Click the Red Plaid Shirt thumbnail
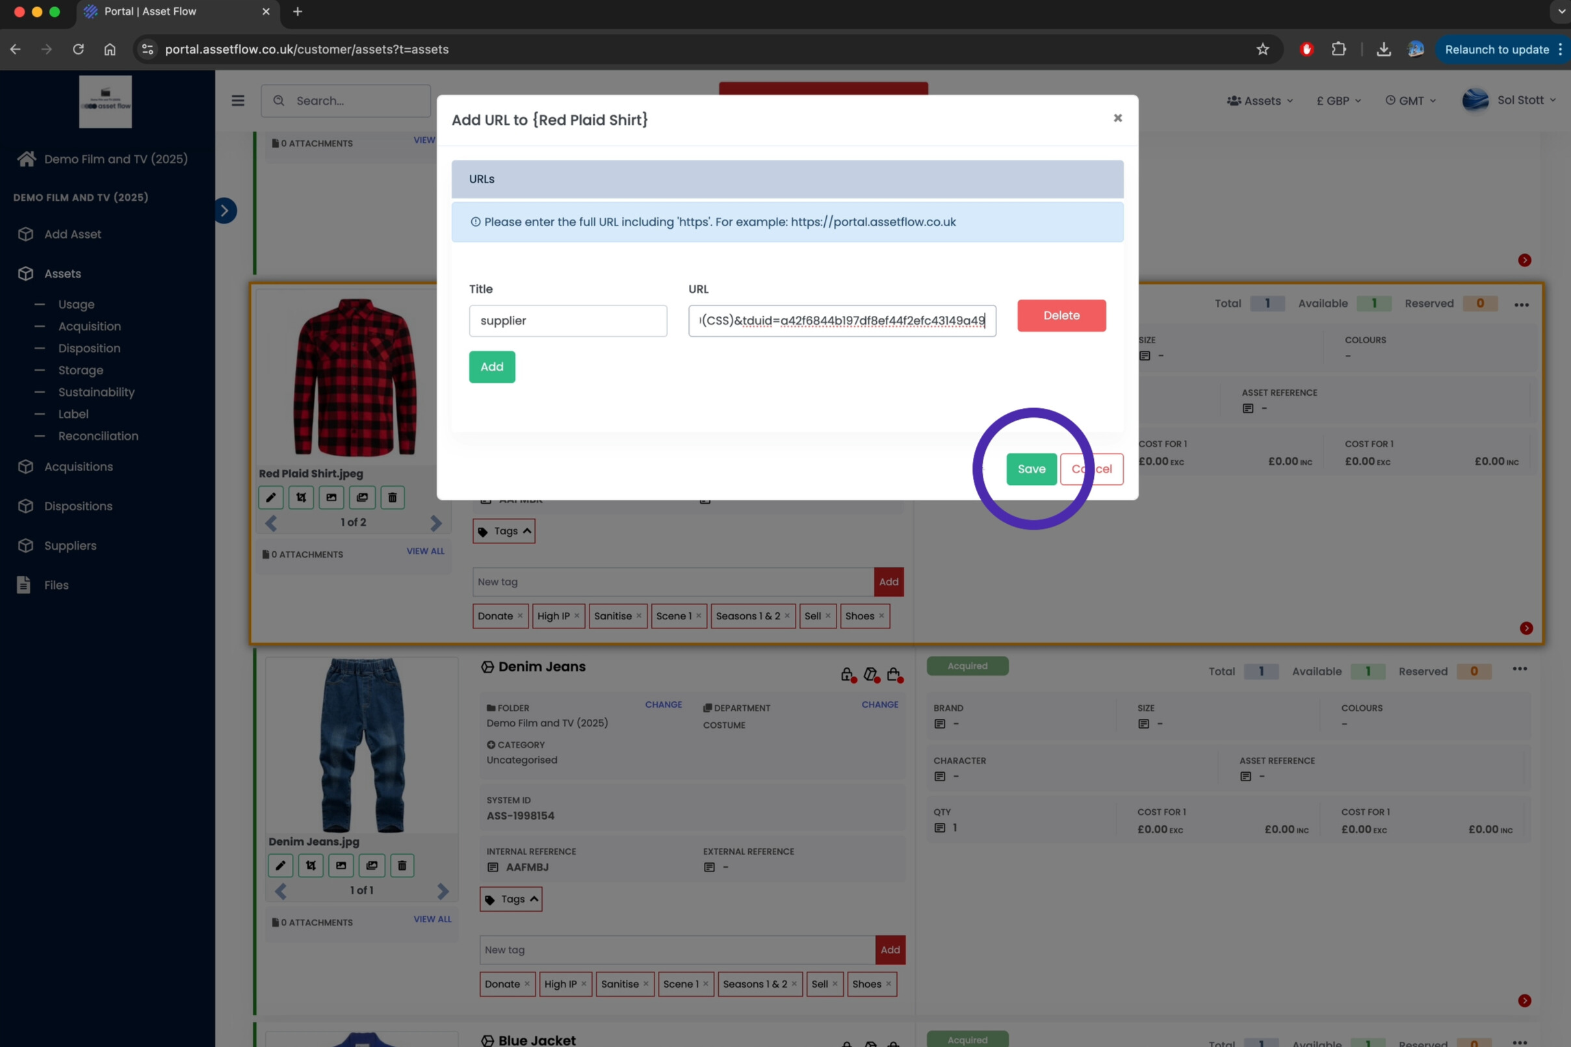The image size is (1571, 1047). [354, 377]
